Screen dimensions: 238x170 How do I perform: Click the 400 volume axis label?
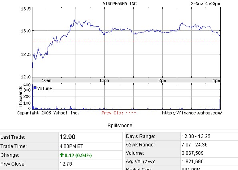(x=27, y=85)
